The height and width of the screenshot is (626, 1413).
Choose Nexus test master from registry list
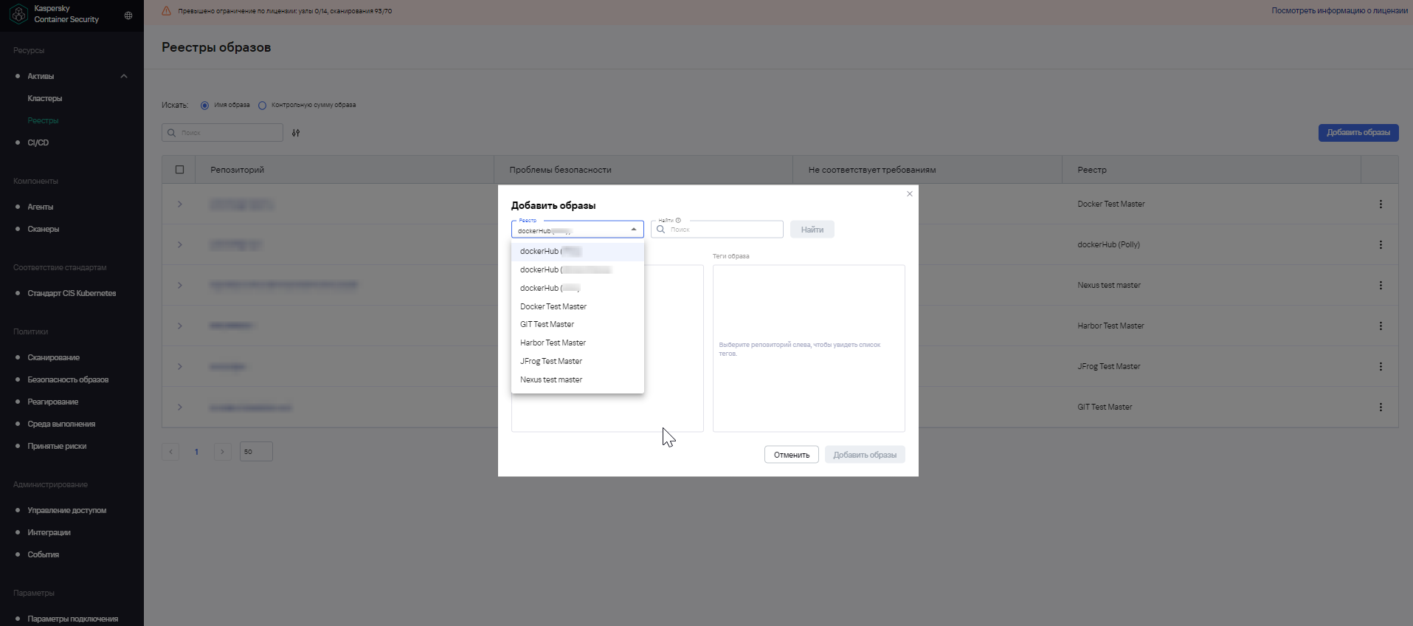click(x=578, y=379)
